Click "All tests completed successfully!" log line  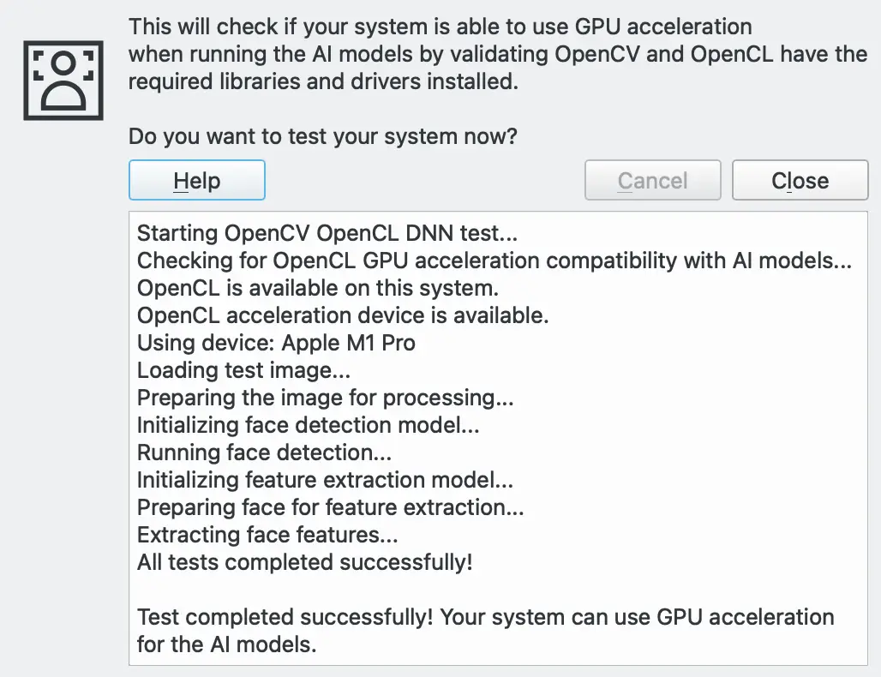click(305, 562)
